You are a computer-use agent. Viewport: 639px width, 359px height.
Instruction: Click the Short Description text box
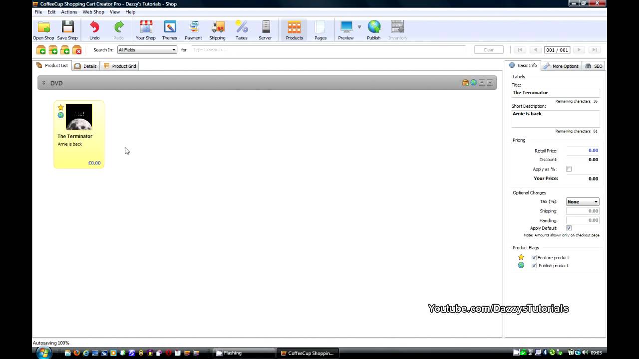click(556, 119)
